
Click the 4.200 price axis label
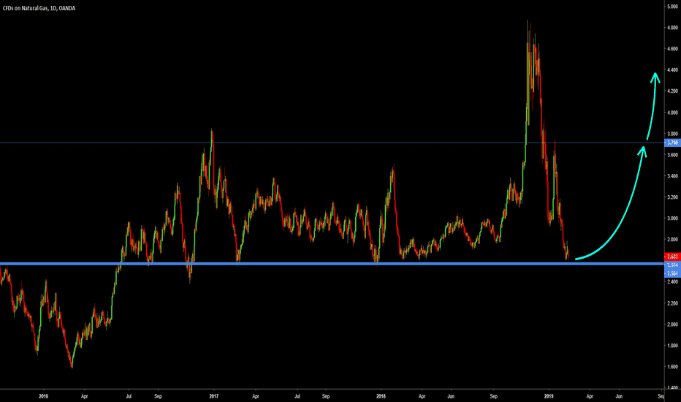point(672,91)
